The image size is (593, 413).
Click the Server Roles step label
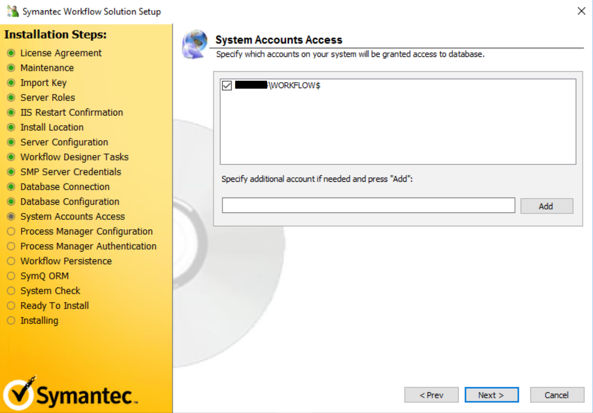tap(48, 98)
